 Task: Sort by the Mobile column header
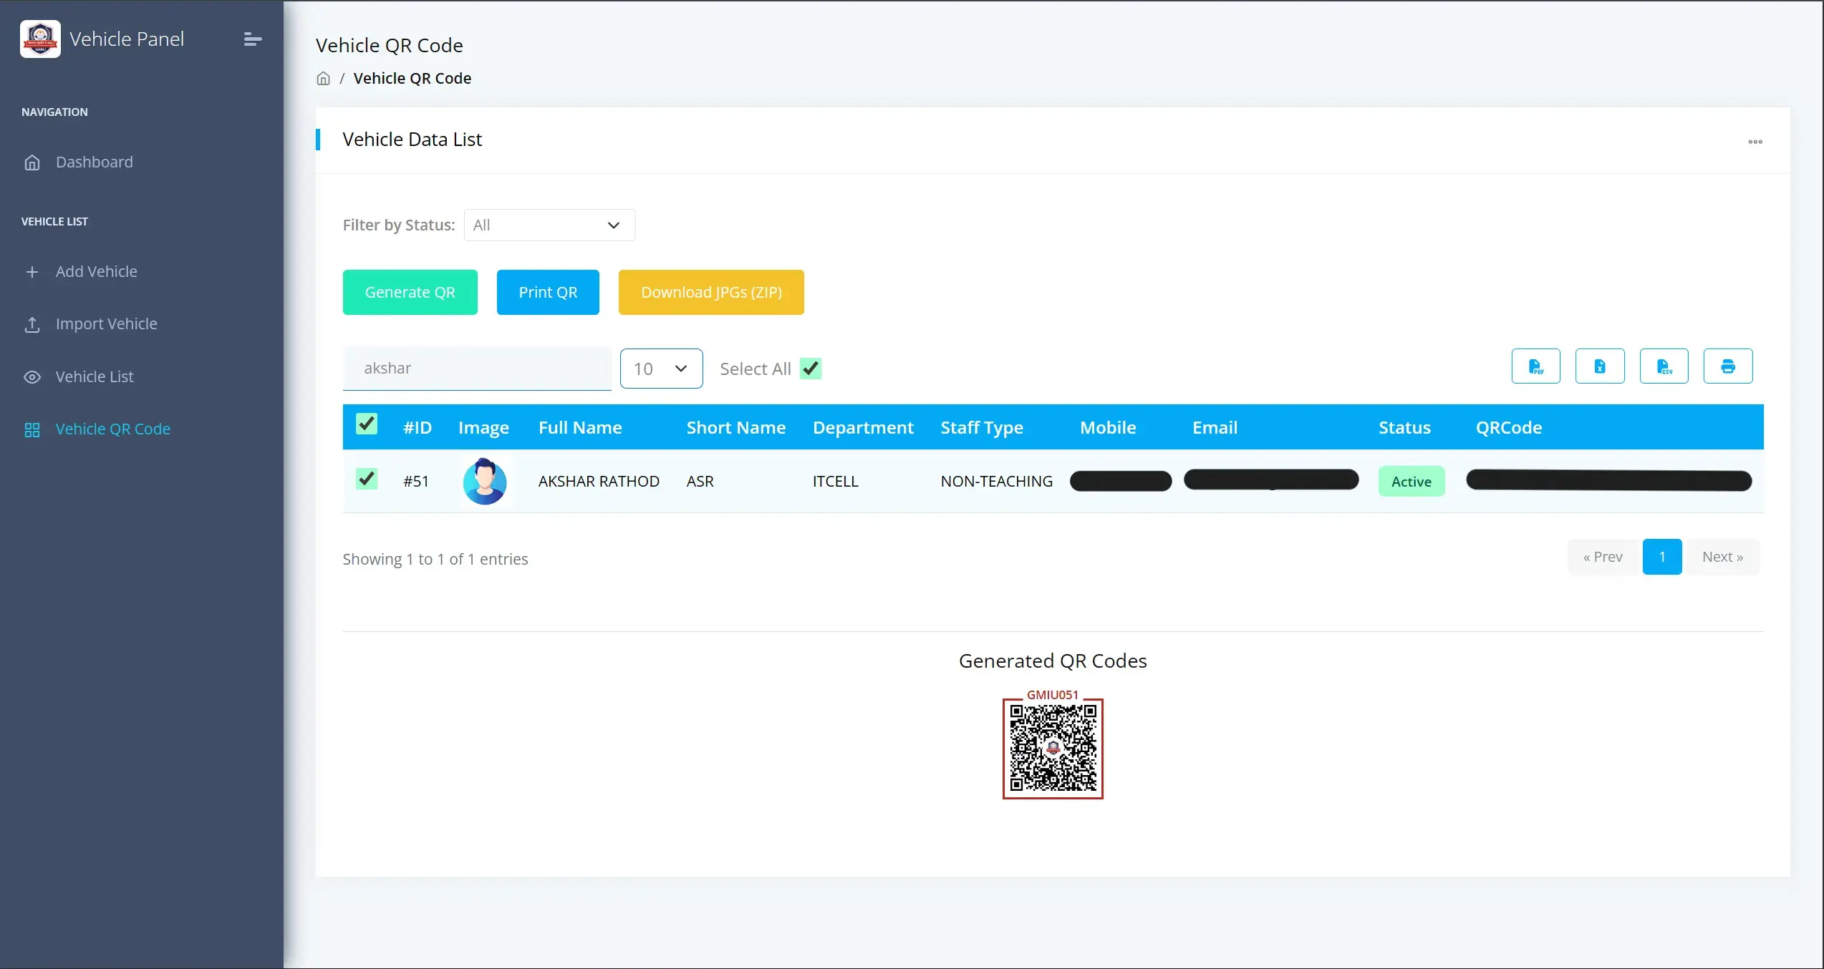[1108, 427]
